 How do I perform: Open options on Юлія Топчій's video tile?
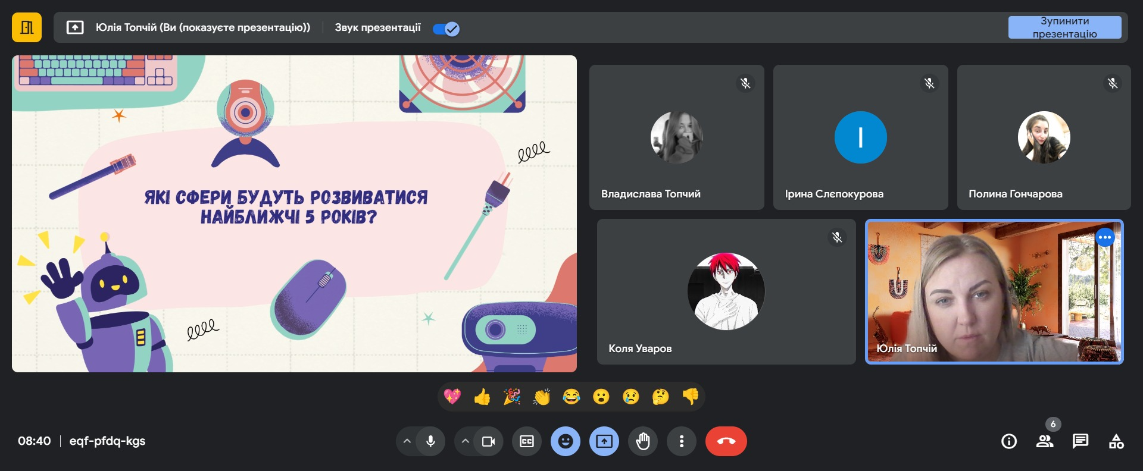click(x=1105, y=237)
